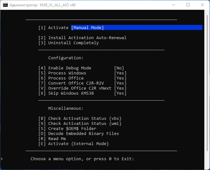Toggle the Enable Debug Mode [No] value
This screenshot has width=210, height=170.
tap(119, 68)
